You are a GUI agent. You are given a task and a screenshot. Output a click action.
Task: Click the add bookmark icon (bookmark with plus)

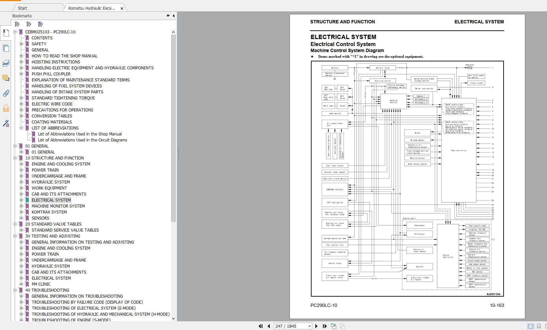[x=29, y=24]
